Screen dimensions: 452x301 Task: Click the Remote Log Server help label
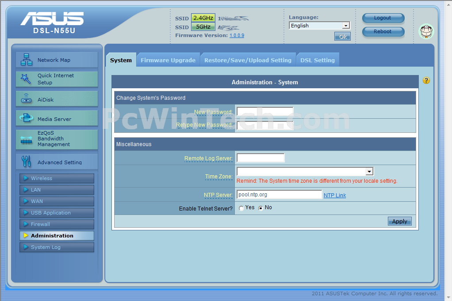click(x=208, y=158)
